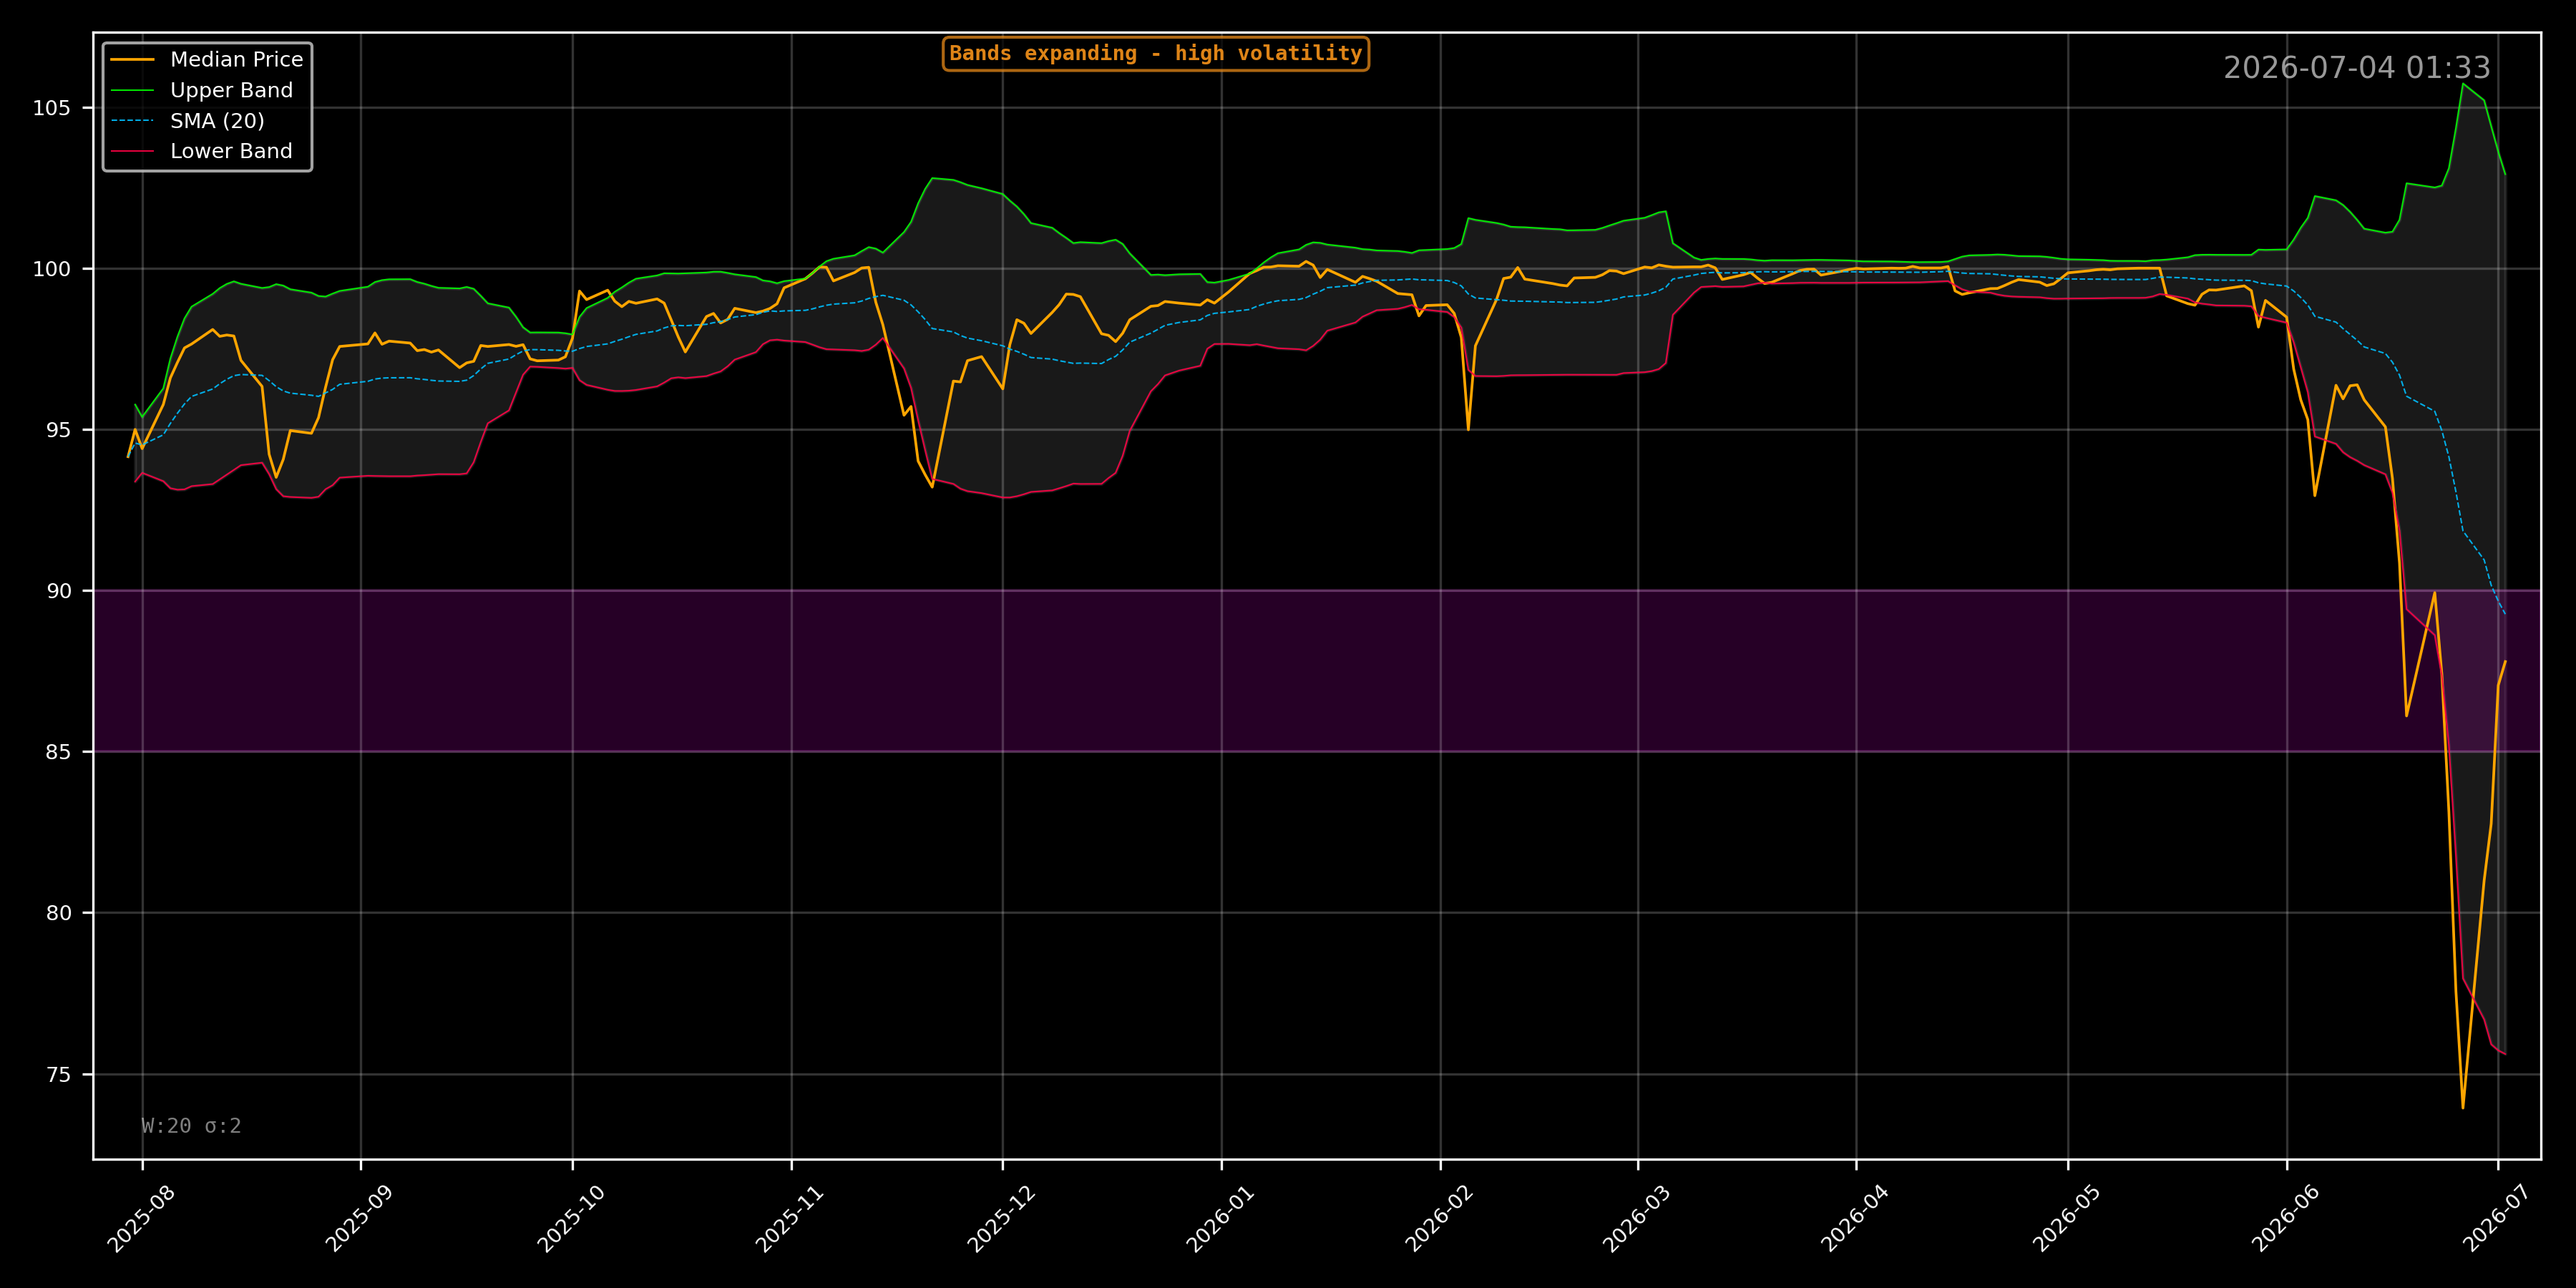Image resolution: width=2576 pixels, height=1288 pixels.
Task: Click the y-axis label 90
Action: click(59, 591)
